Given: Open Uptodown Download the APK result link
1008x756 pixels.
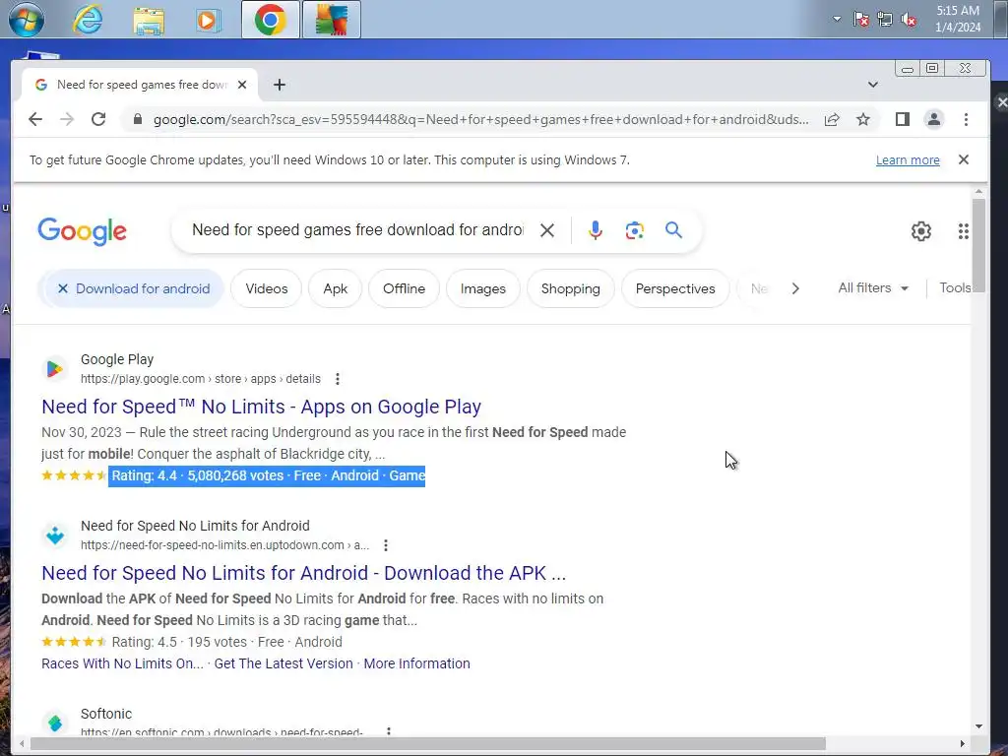Looking at the screenshot, I should (303, 573).
